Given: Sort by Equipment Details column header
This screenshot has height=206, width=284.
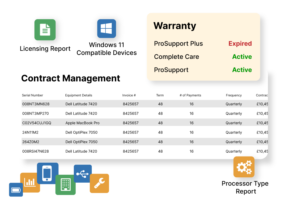Looking at the screenshot, I should coord(79,95).
